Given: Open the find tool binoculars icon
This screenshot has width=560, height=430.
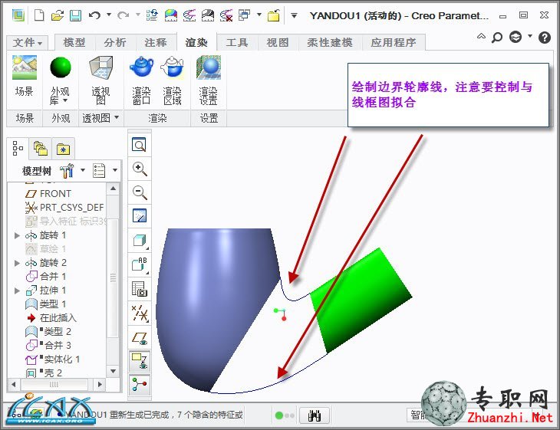Looking at the screenshot, I should [x=315, y=415].
